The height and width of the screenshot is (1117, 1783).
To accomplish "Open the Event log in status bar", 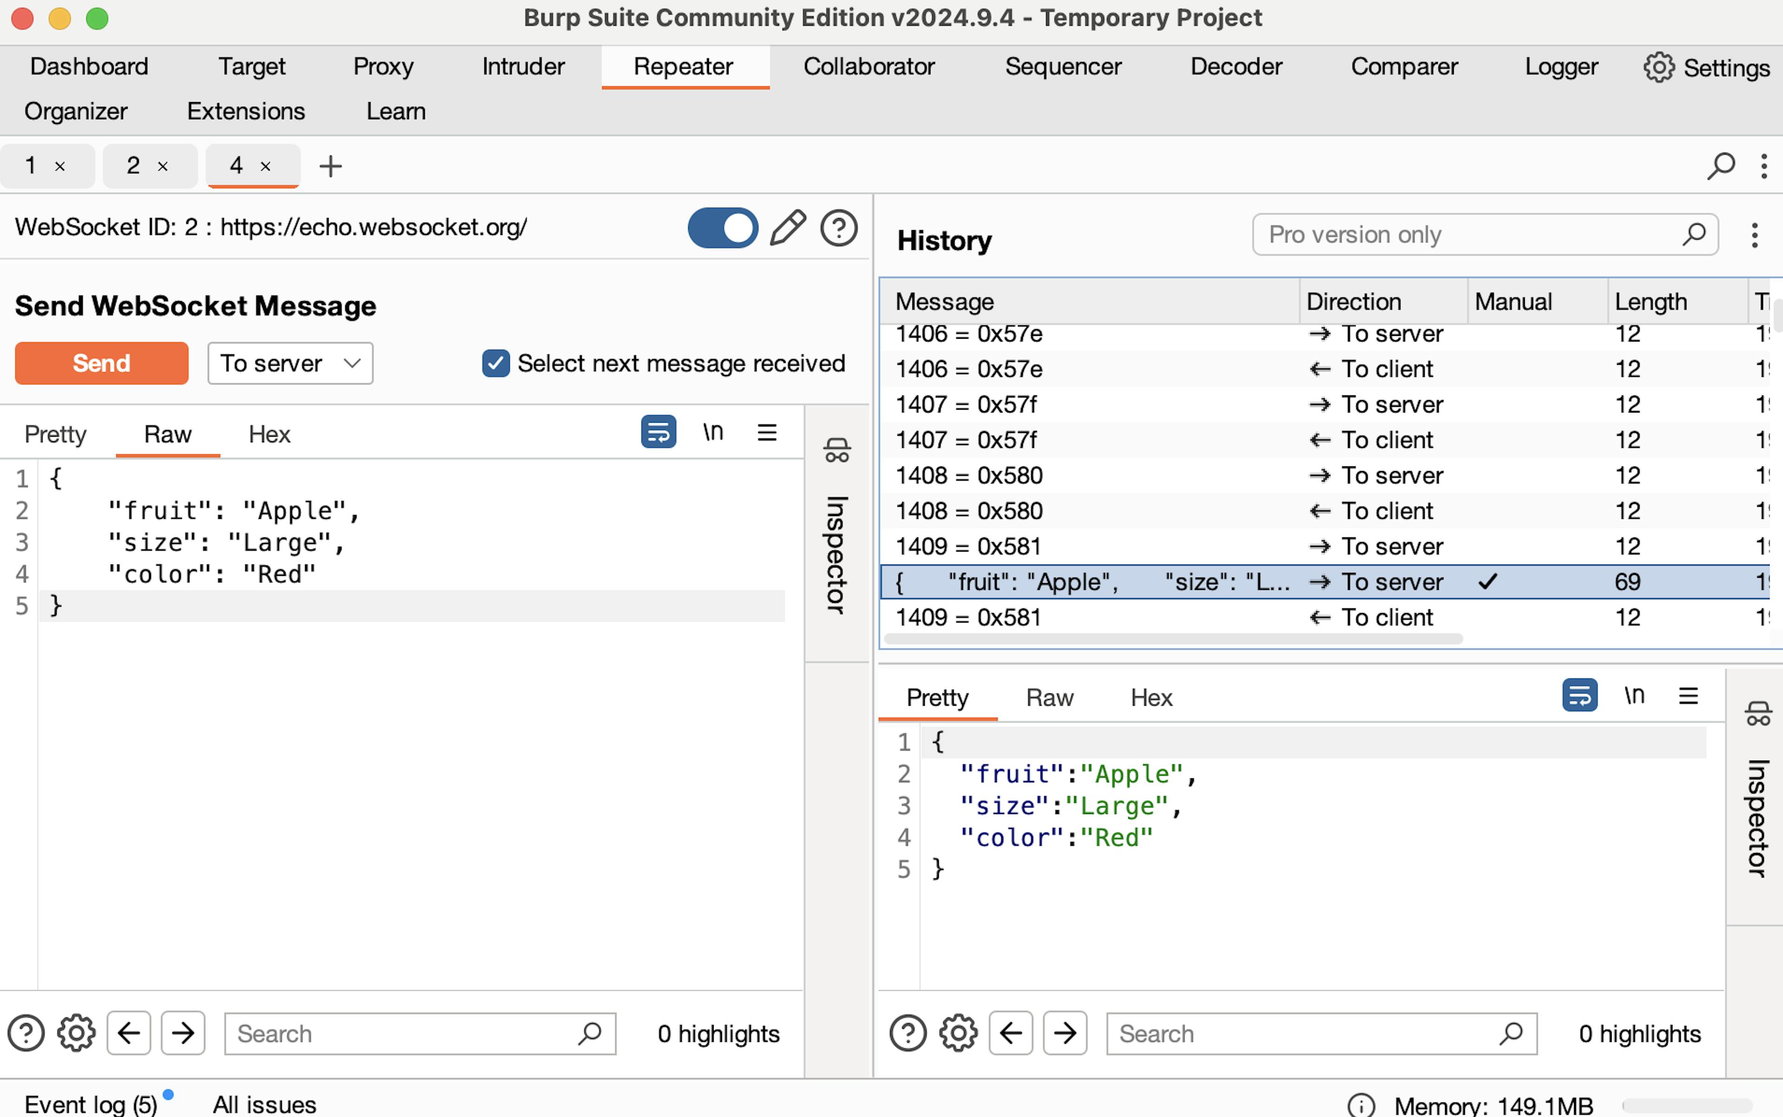I will point(90,1104).
